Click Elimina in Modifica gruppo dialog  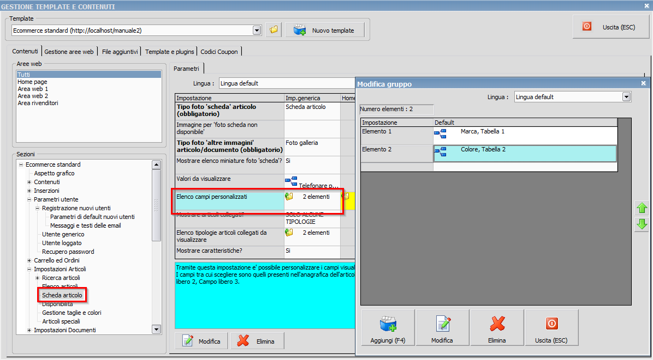tap(497, 328)
